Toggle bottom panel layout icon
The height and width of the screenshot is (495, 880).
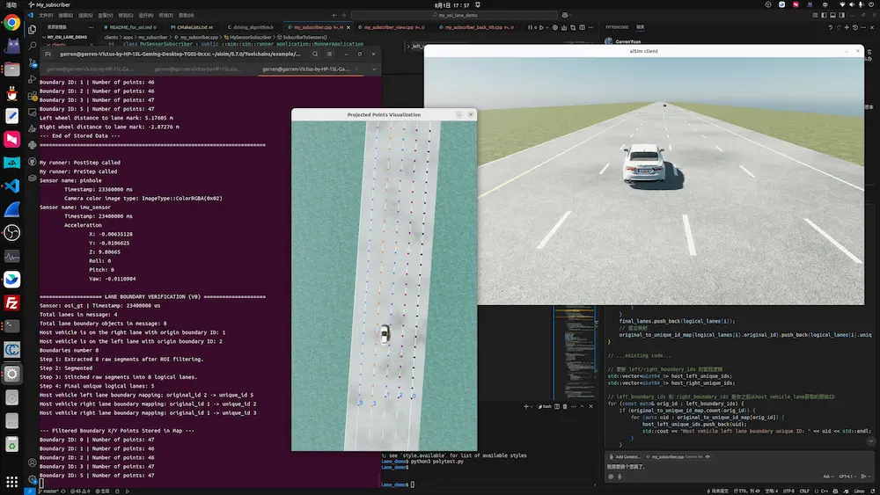click(832, 15)
